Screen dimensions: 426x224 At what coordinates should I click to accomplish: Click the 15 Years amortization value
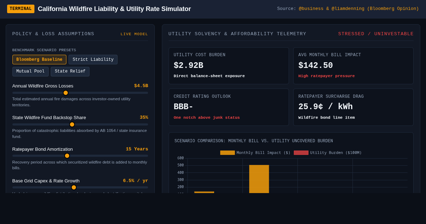[x=137, y=149]
